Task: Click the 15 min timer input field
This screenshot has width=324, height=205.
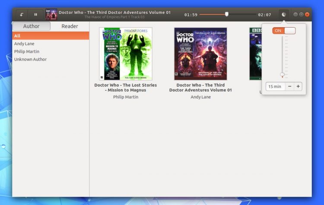Action: click(276, 87)
